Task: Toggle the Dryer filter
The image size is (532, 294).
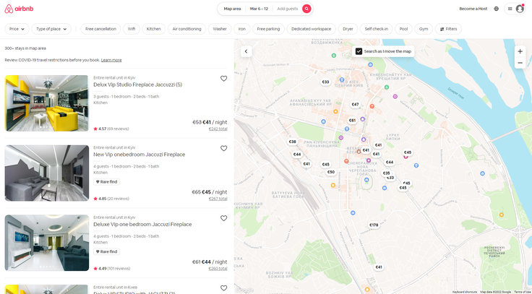Action: 348,29
